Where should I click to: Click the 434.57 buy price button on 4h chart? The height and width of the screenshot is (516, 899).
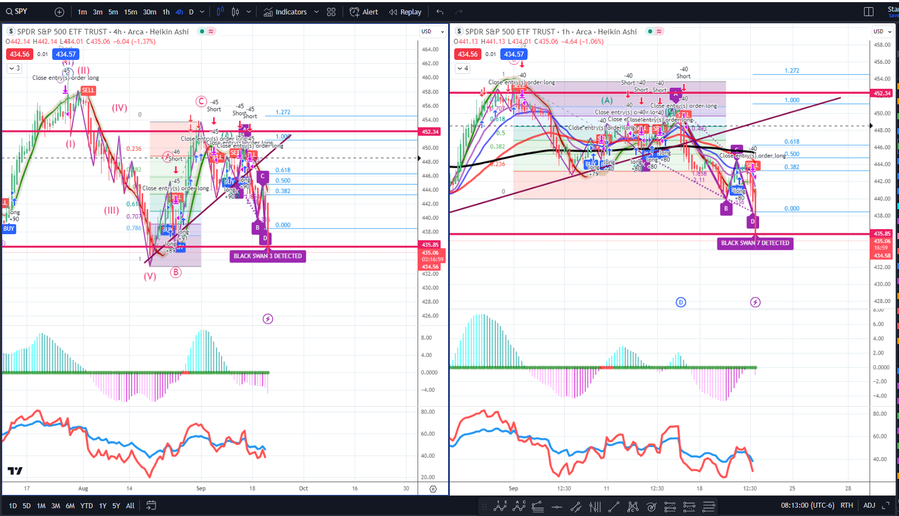click(66, 54)
